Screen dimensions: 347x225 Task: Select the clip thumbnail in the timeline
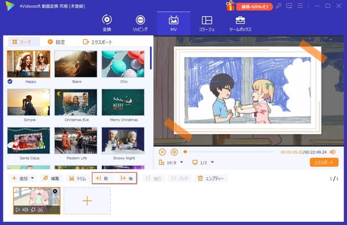[x=37, y=201]
